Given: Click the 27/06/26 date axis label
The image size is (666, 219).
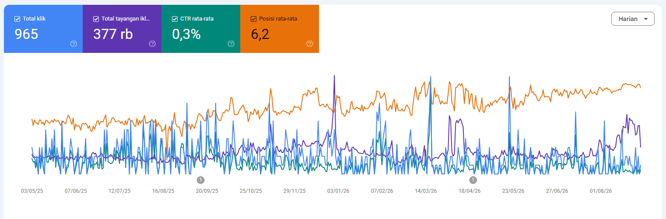Looking at the screenshot, I should coord(557,191).
